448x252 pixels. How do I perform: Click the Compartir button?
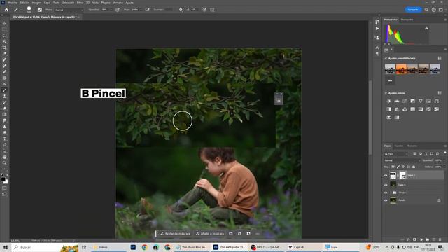[413, 10]
